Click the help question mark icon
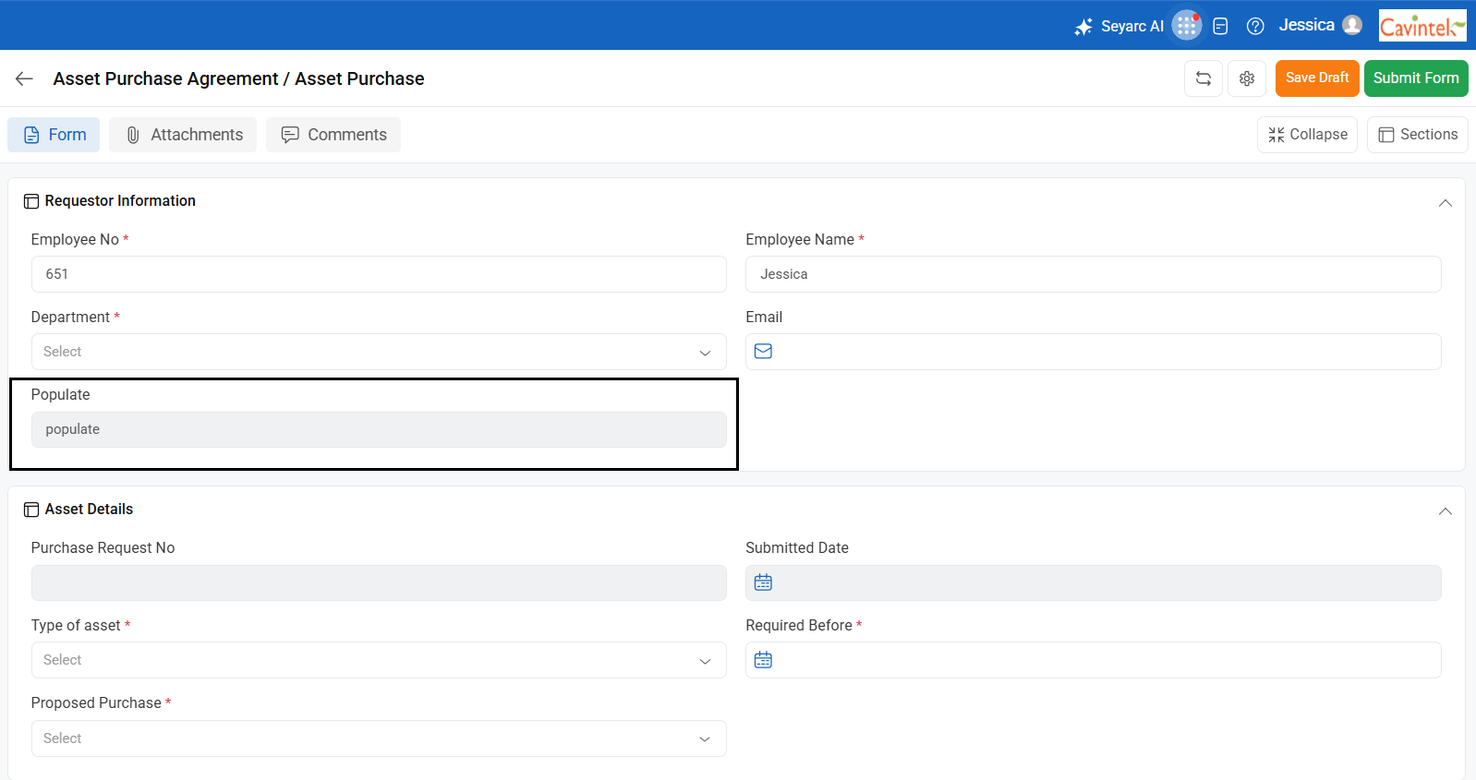 point(1254,26)
